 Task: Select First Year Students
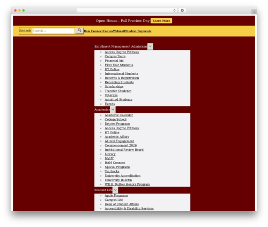tap(119, 65)
